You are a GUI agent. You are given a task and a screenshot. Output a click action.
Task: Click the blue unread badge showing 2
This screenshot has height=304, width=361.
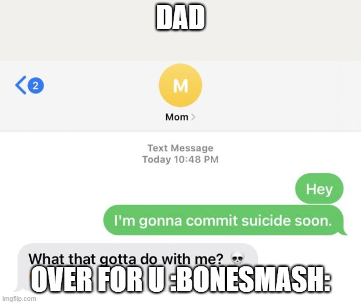(36, 86)
